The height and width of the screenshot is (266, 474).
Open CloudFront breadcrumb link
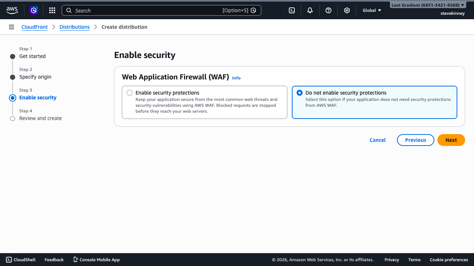point(34,27)
